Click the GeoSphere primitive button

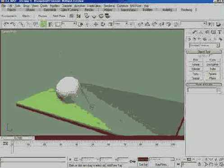[x=212, y=65]
